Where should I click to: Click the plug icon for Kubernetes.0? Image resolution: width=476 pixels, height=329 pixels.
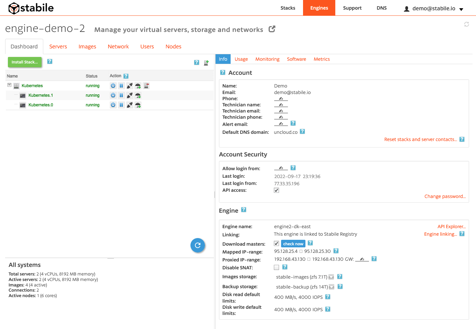tap(130, 105)
